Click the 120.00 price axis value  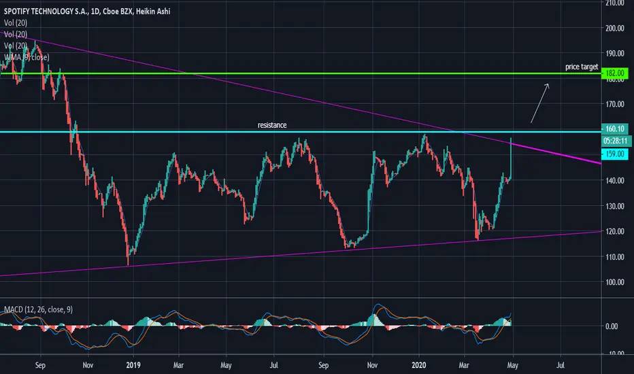coord(614,232)
